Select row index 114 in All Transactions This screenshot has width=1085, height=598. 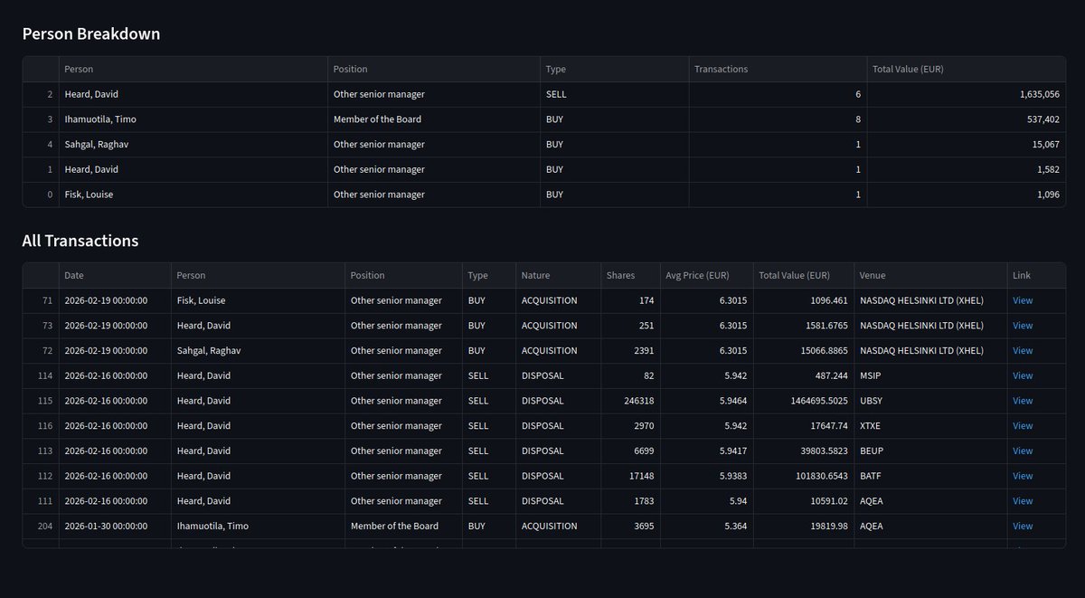click(x=41, y=375)
